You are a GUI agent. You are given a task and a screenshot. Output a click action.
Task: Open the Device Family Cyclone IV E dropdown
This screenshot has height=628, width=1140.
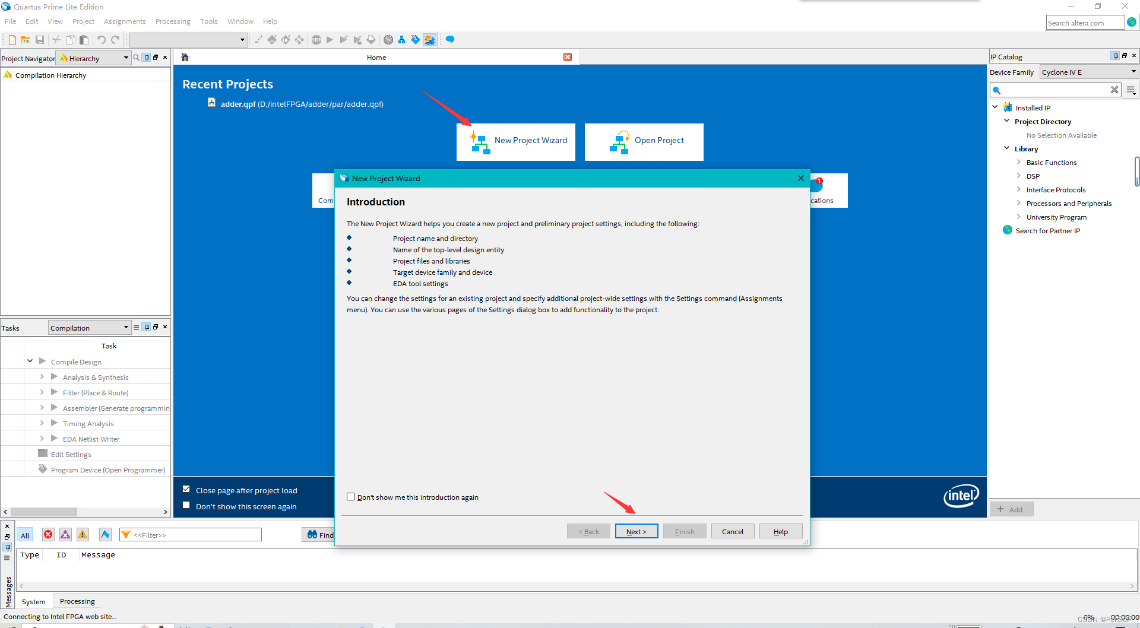[x=1089, y=72]
